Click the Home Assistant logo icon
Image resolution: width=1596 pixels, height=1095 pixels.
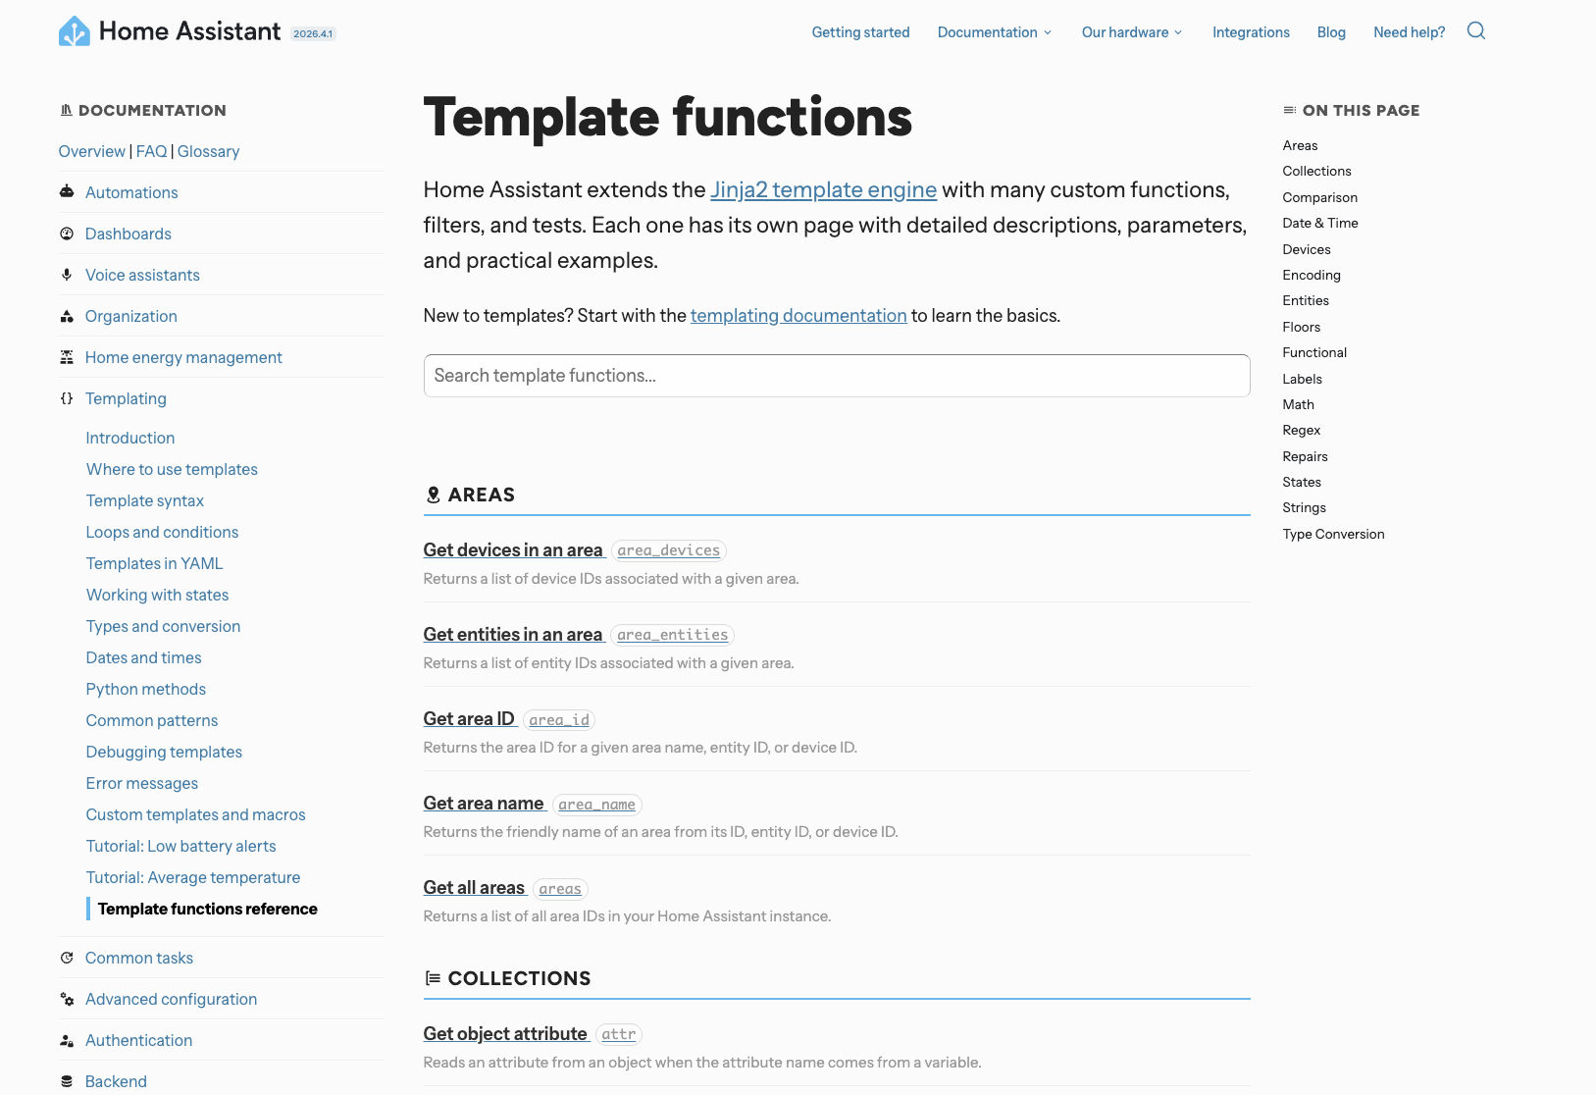(75, 31)
